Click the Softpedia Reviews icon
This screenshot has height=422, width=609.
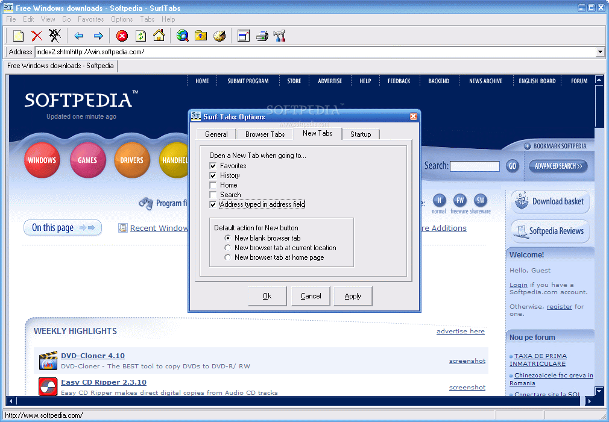coord(520,231)
